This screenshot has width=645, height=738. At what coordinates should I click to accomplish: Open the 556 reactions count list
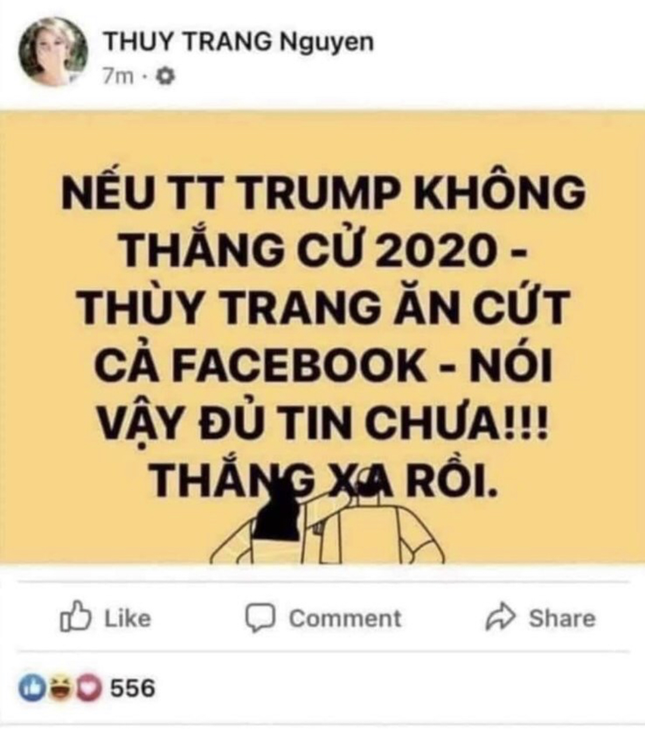pyautogui.click(x=132, y=688)
